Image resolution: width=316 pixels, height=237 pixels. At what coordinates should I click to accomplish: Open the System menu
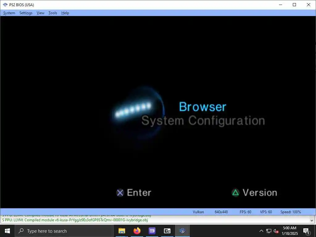pos(9,13)
